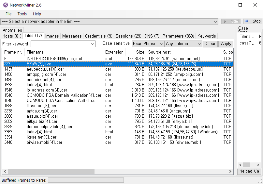Click the file list scroll right arrow
Image resolution: width=263 pixels, height=184 pixels.
point(230,171)
